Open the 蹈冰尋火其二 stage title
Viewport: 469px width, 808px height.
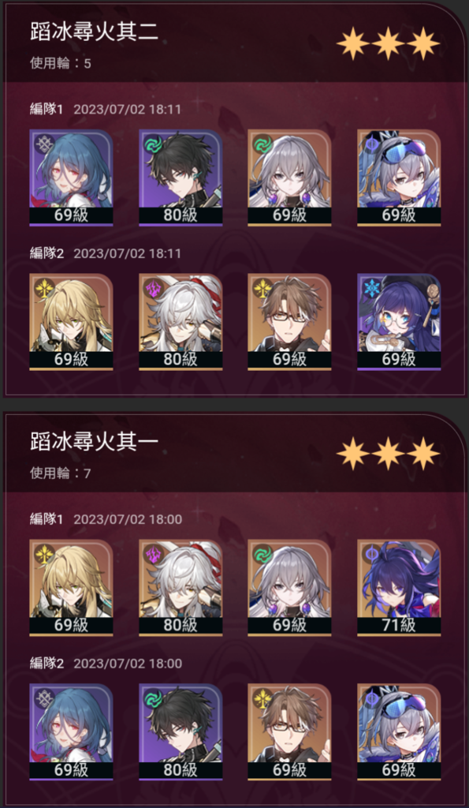(x=94, y=32)
